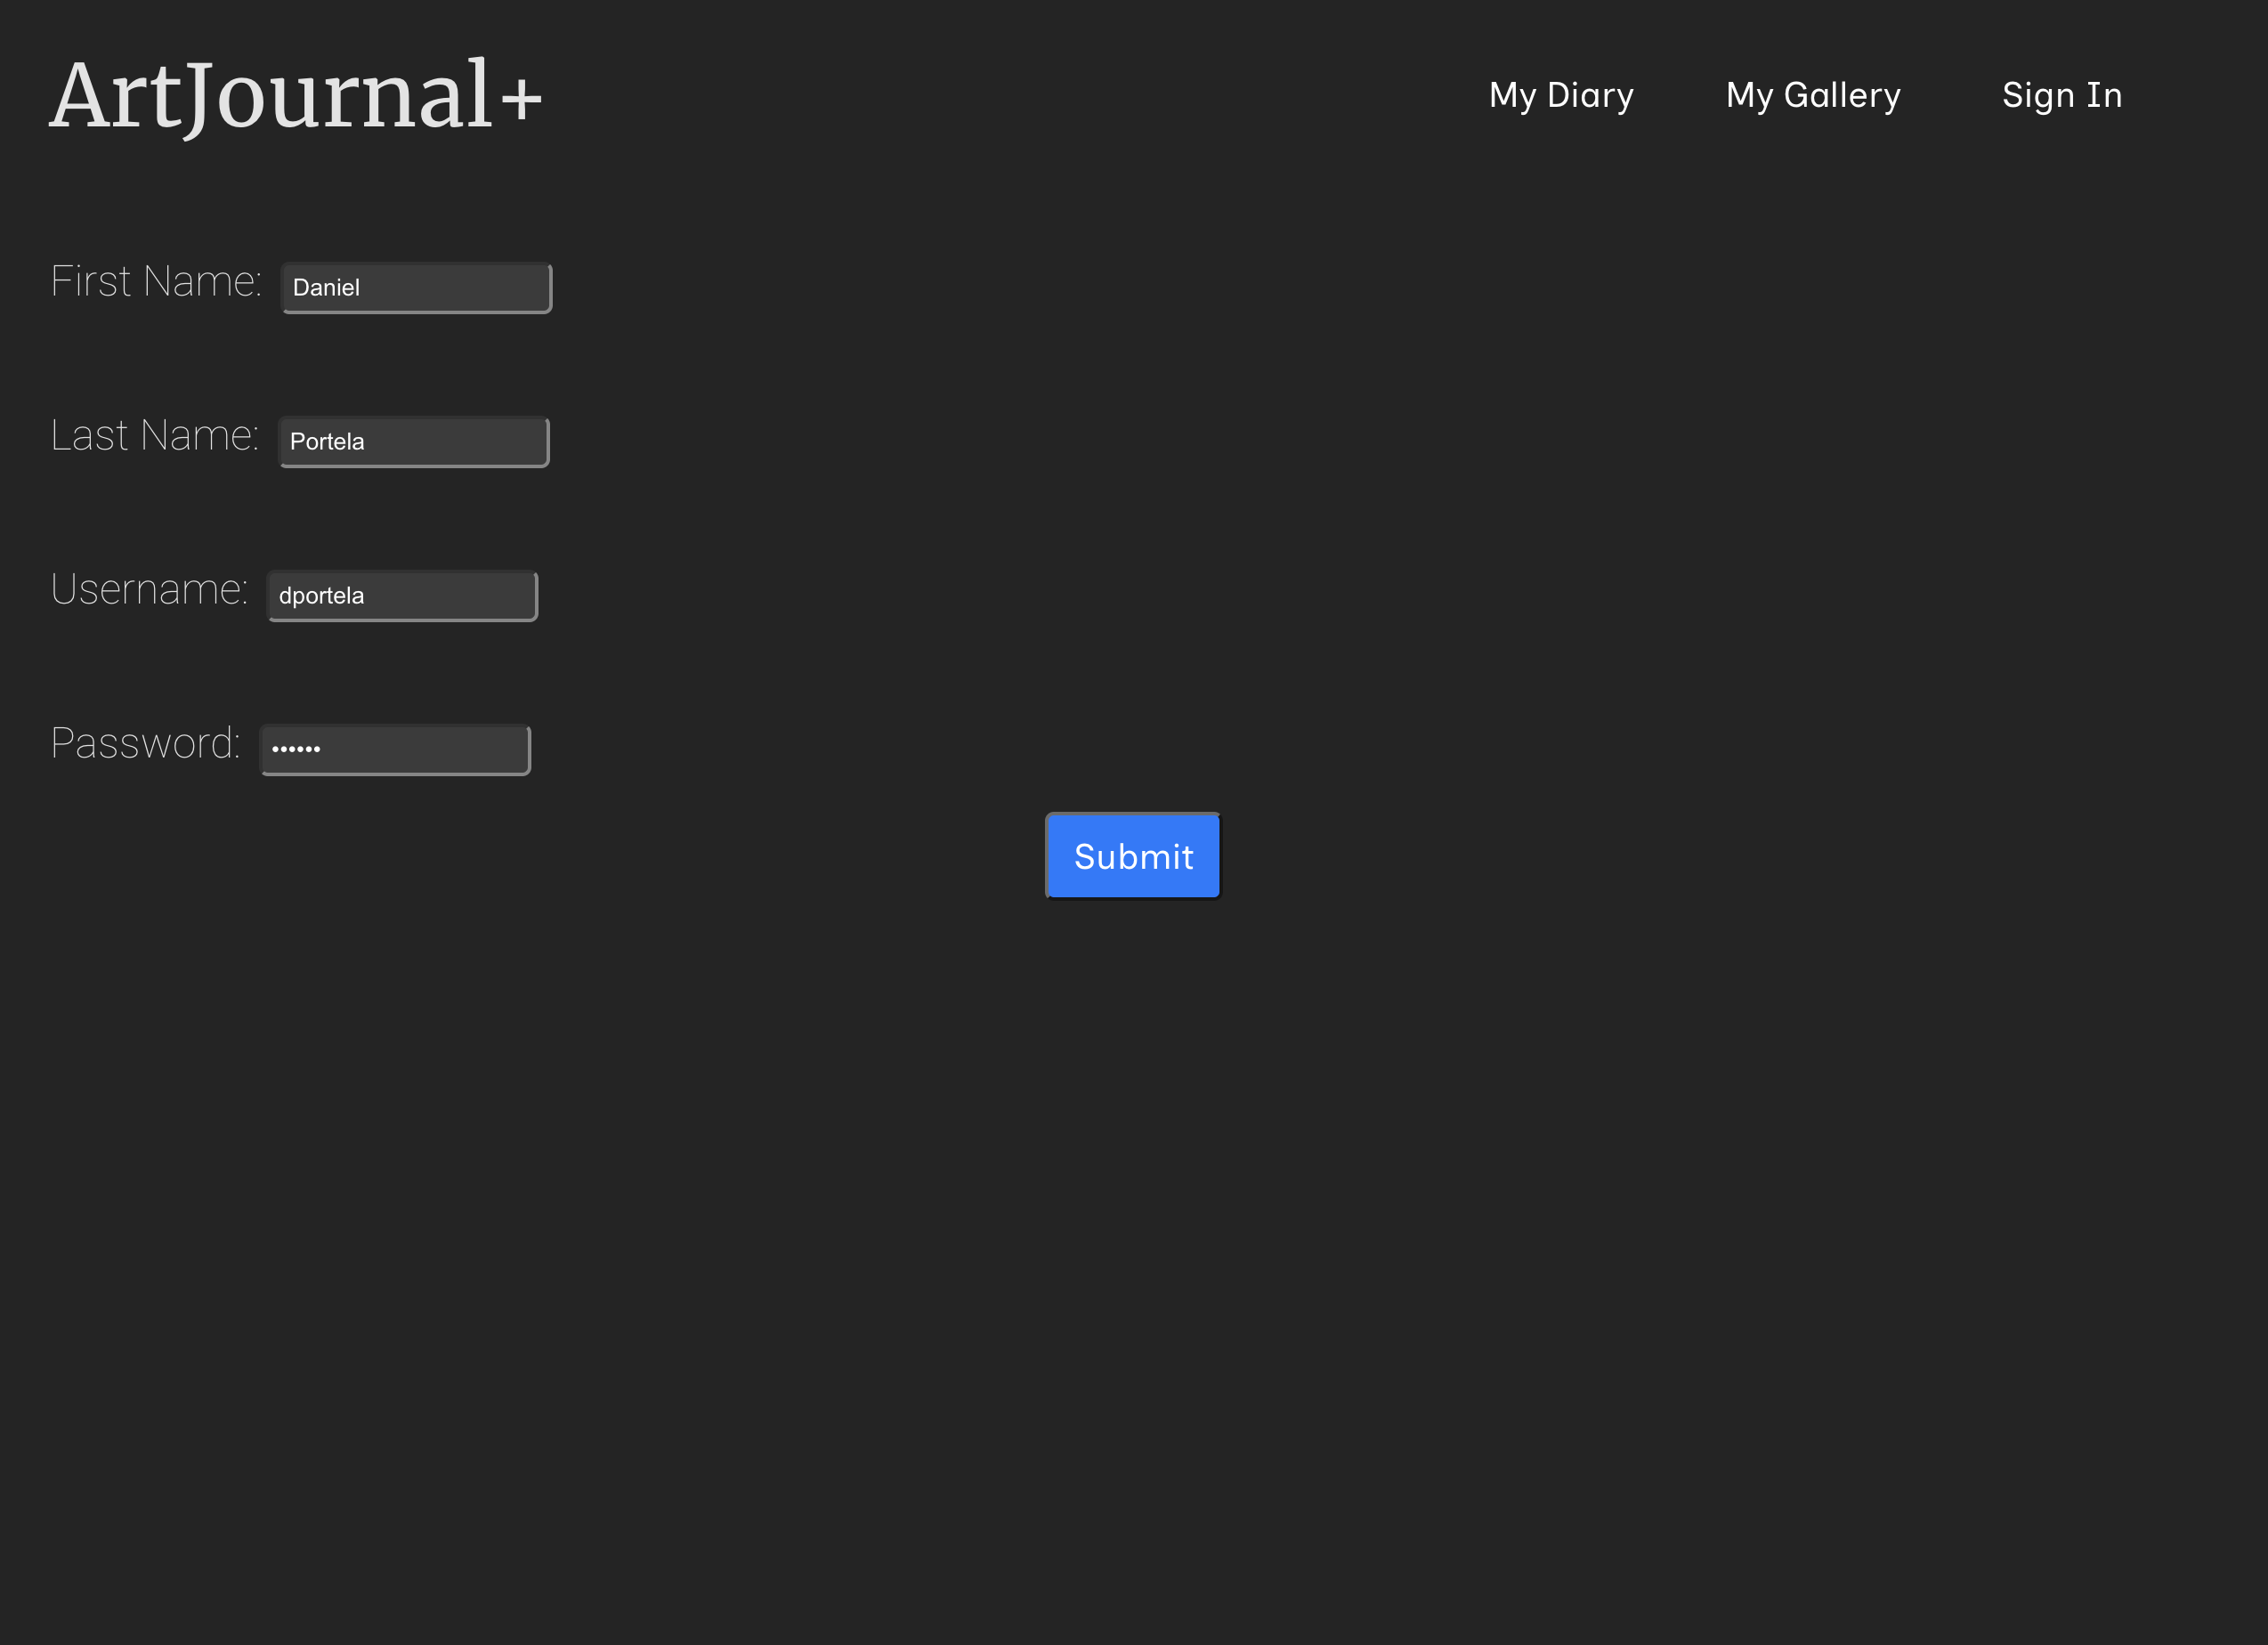Focus the First Name input field
2268x1645 pixels.
(416, 288)
